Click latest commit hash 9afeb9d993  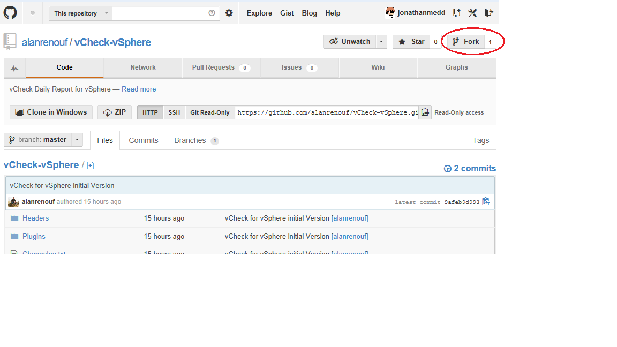[462, 202]
